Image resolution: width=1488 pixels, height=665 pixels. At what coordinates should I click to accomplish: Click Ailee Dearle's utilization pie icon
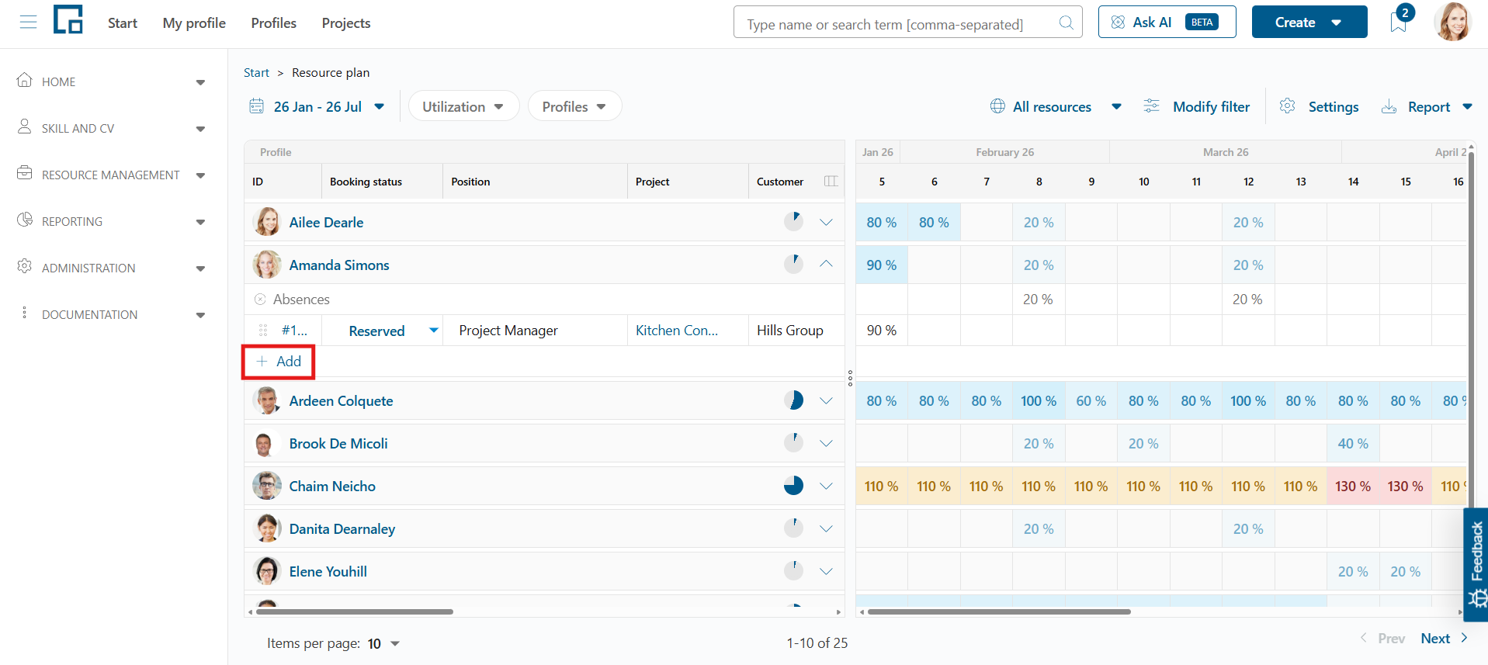[793, 222]
